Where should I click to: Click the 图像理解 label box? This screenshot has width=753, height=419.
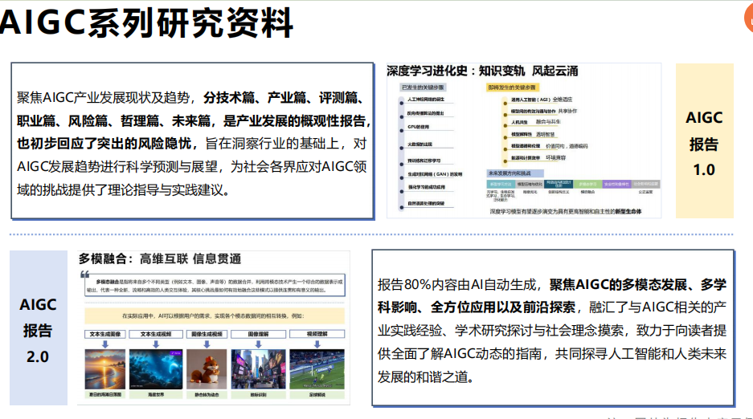258,334
